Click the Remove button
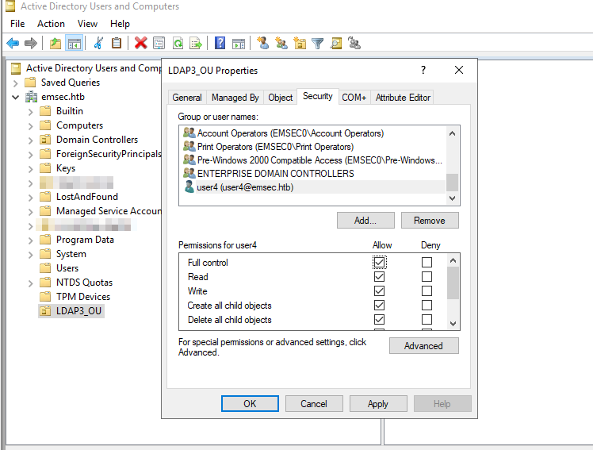This screenshot has height=450, width=593. pyautogui.click(x=429, y=221)
